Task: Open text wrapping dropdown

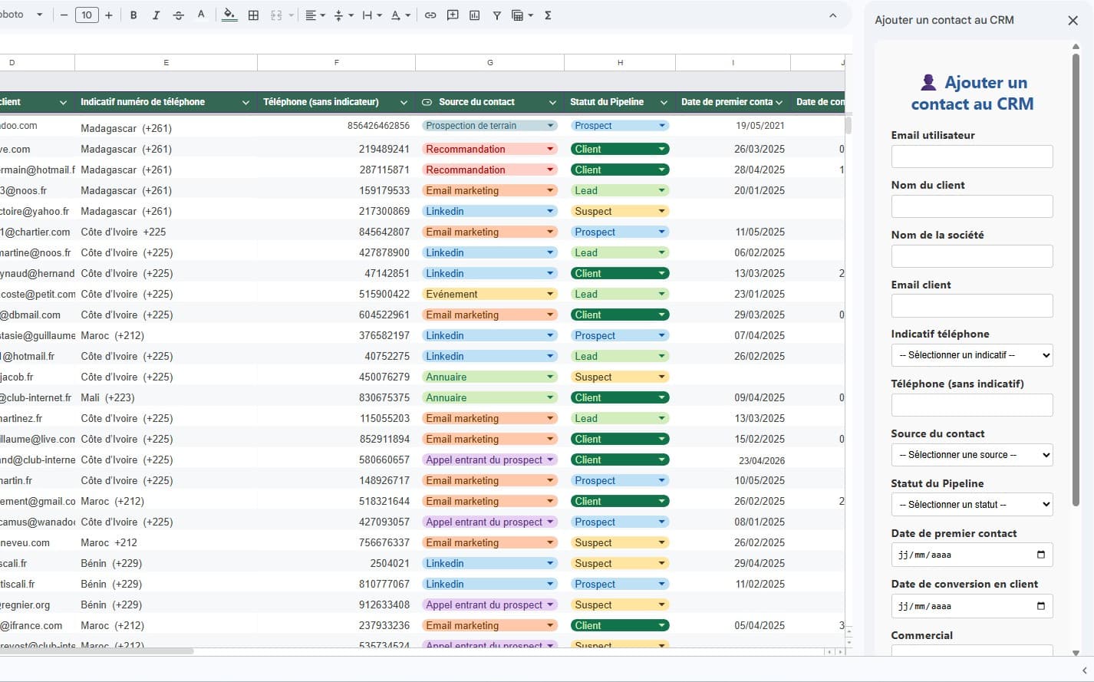Action: (x=371, y=15)
